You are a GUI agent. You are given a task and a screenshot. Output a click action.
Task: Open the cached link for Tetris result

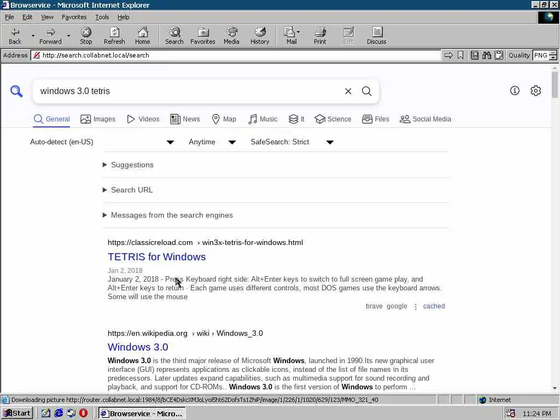(x=434, y=306)
